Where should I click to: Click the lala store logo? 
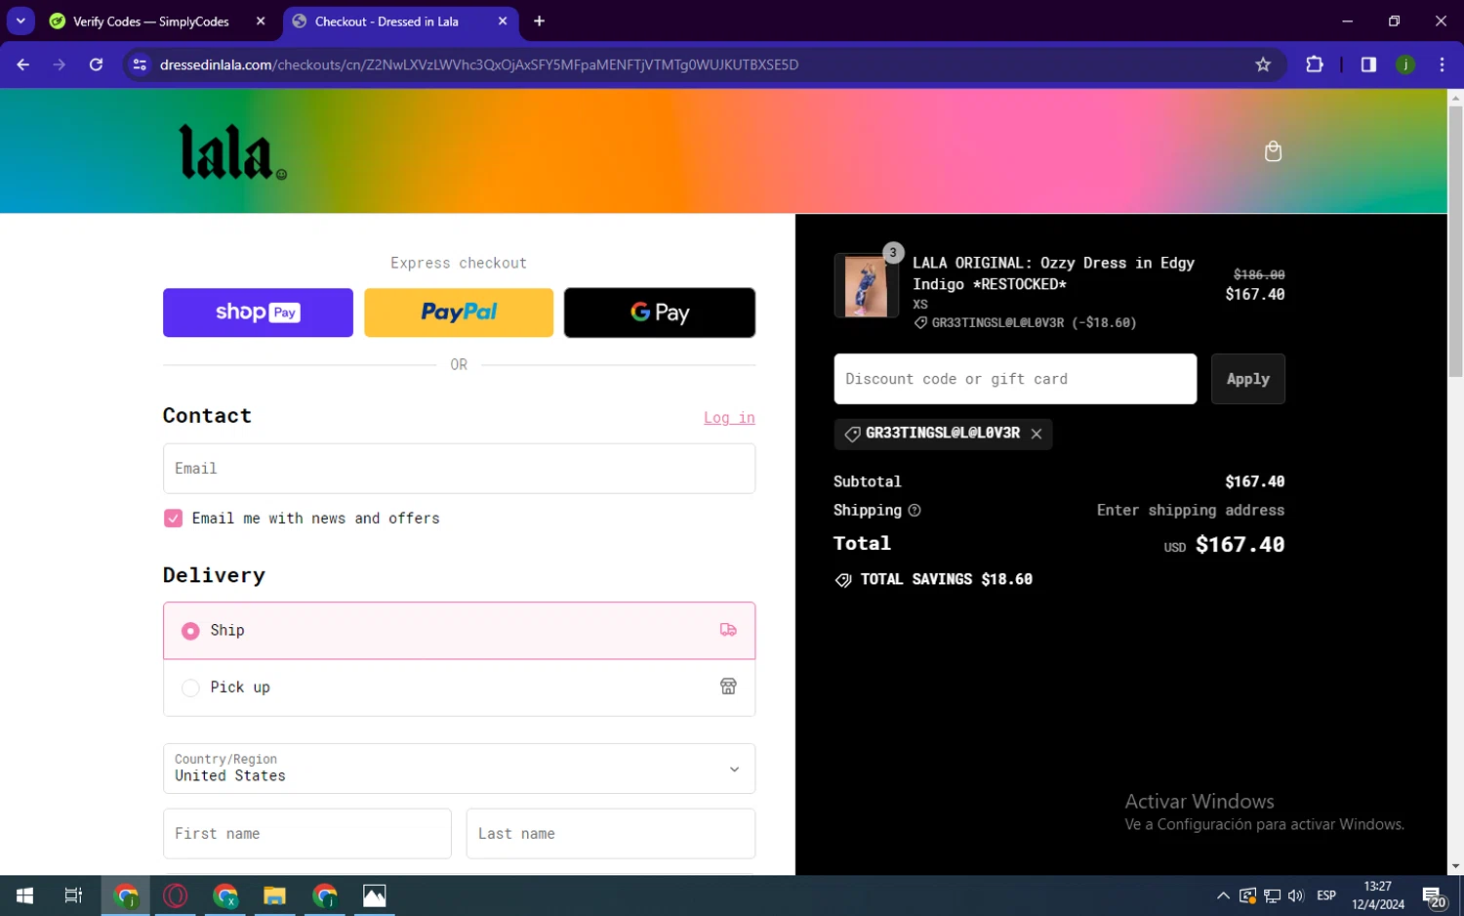[x=232, y=152]
